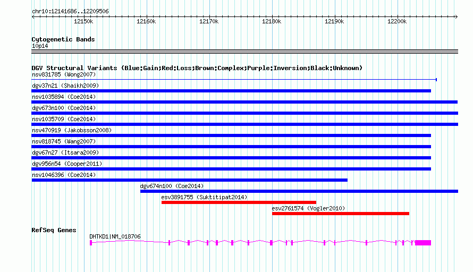Click the blue bar under dgv956n54
This screenshot has width=473, height=272.
[x=231, y=169]
